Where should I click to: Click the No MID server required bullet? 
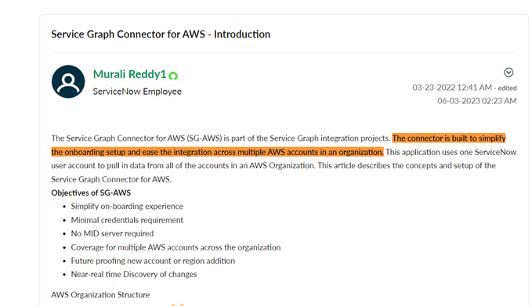tap(112, 233)
